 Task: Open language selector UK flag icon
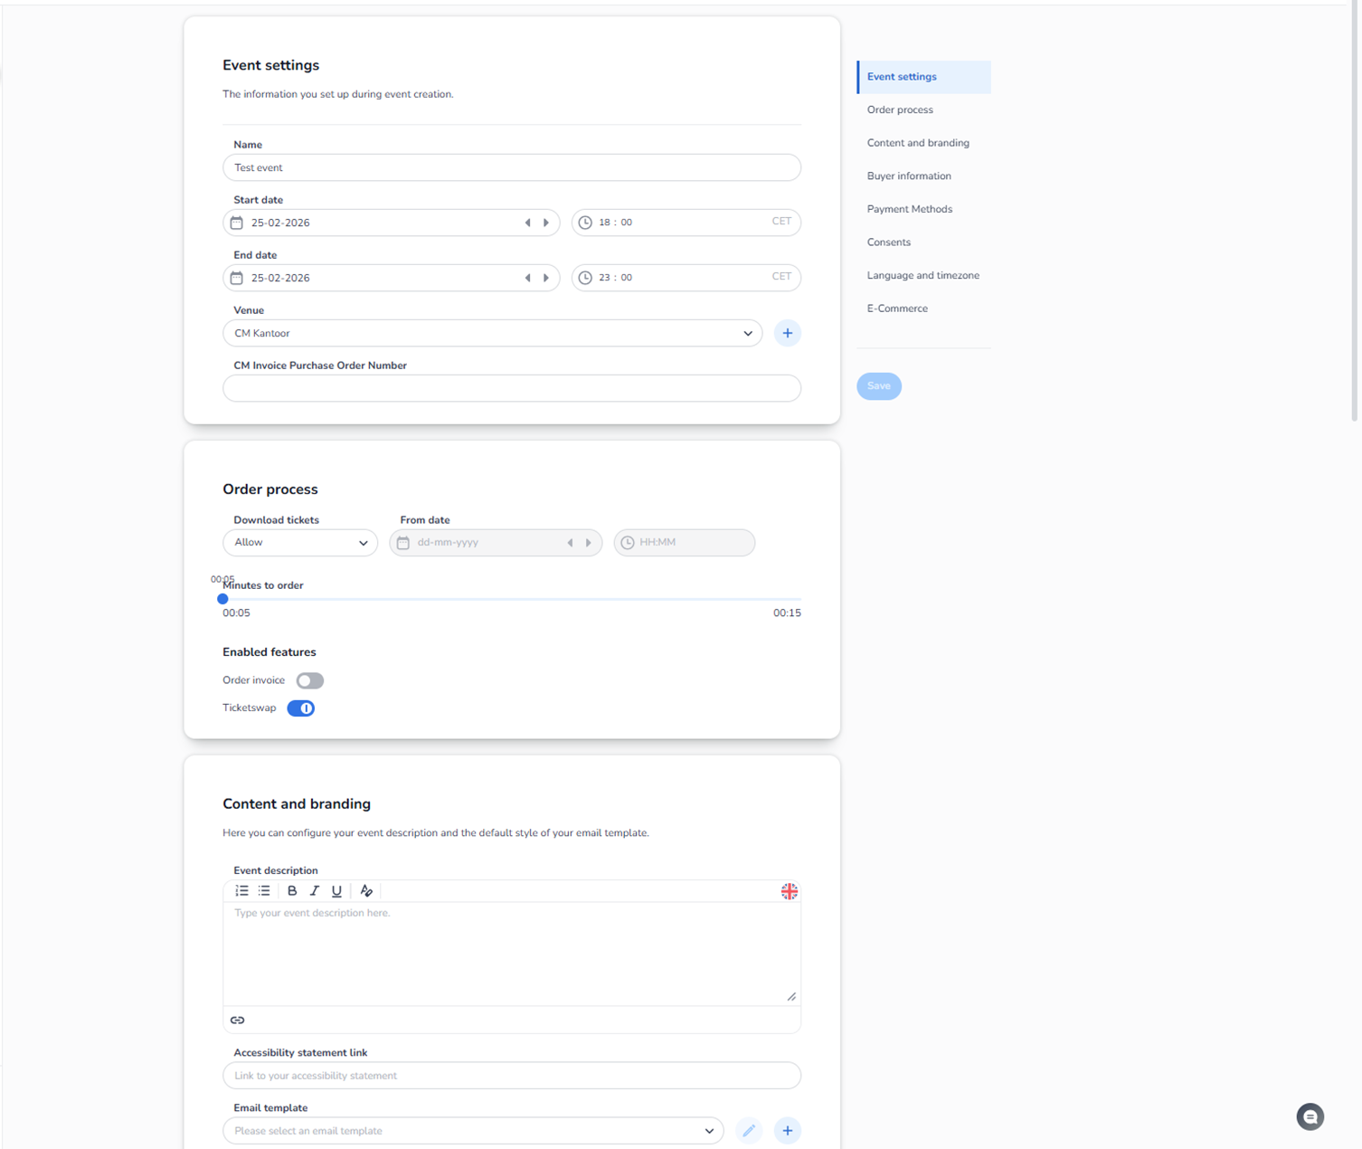789,891
